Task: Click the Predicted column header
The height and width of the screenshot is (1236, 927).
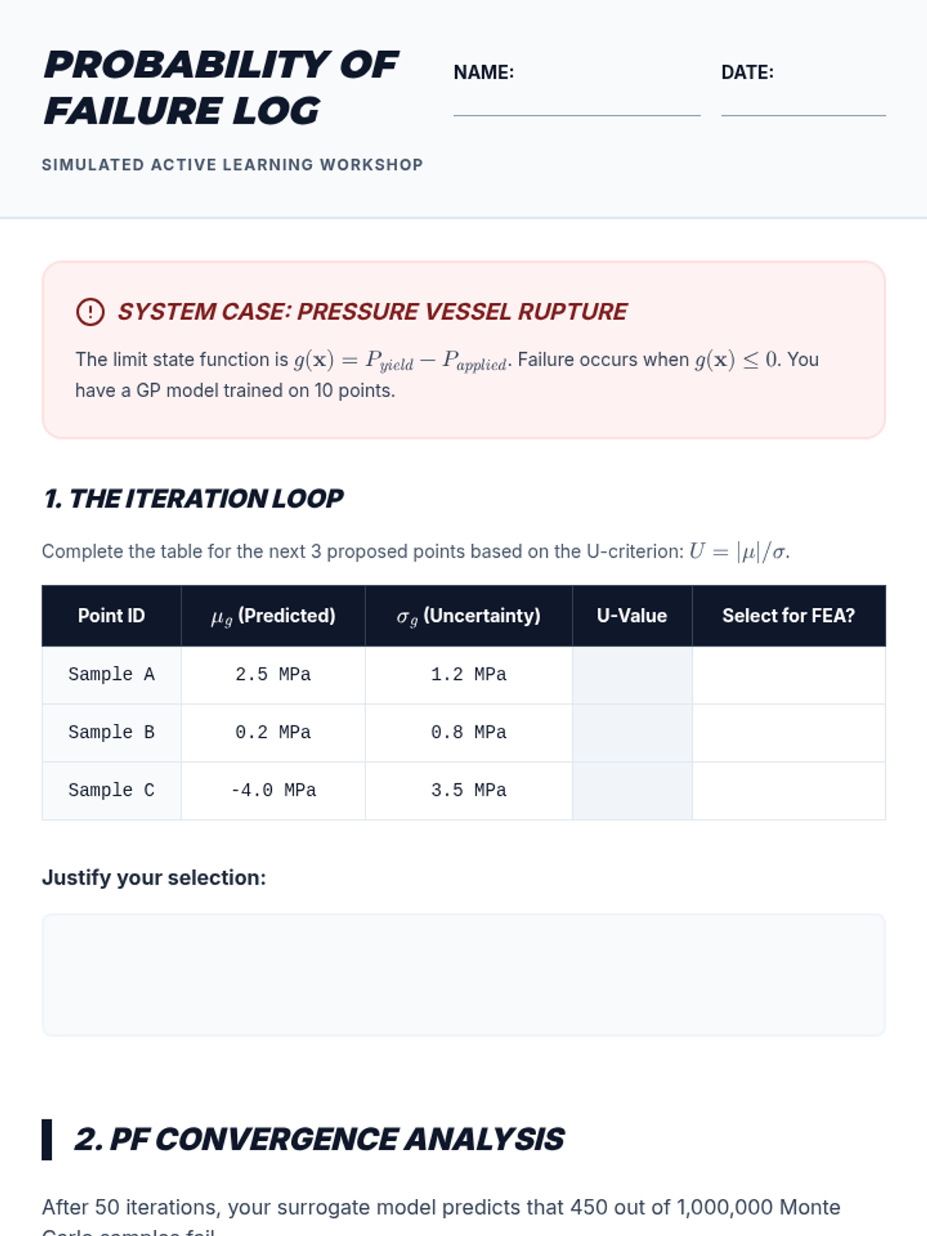Action: [x=273, y=616]
